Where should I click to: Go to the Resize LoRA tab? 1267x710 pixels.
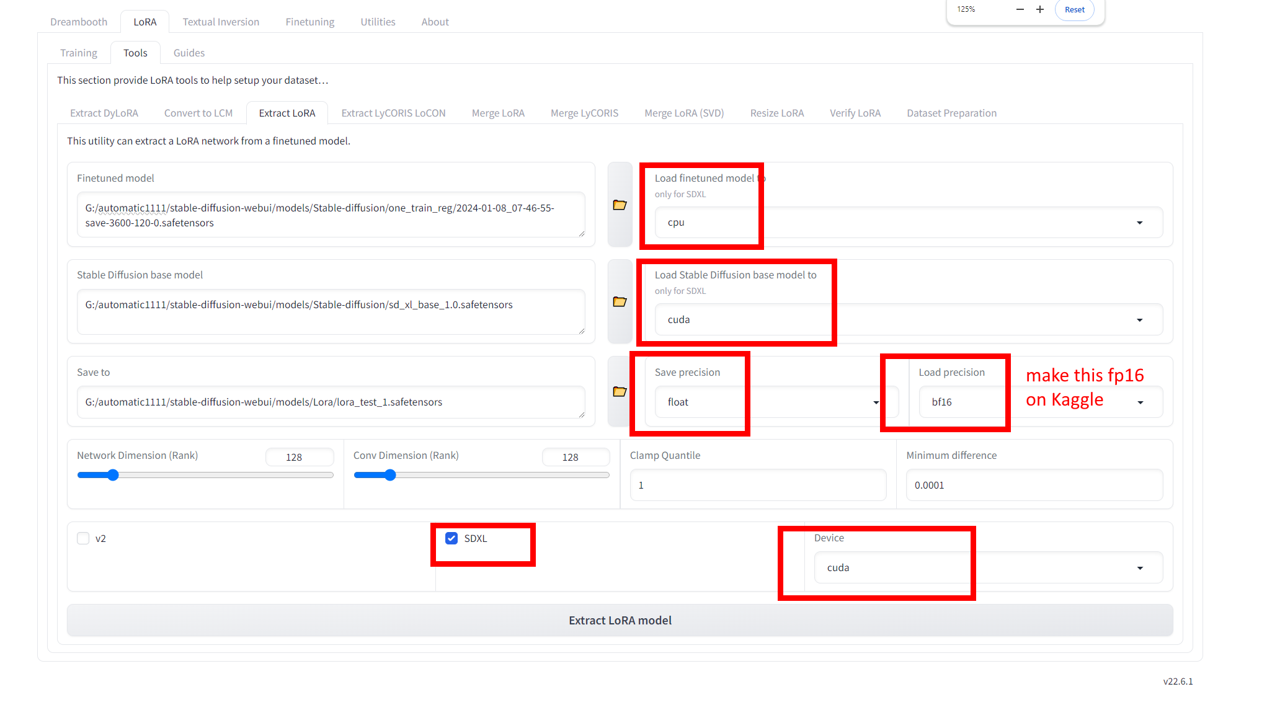click(x=776, y=113)
